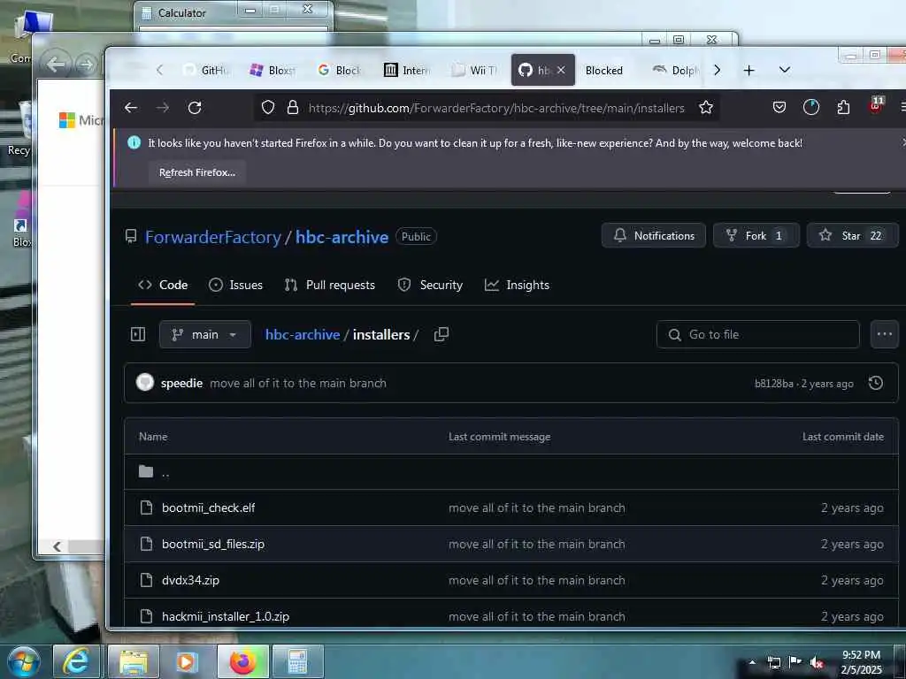Click the Notifications button

[654, 235]
